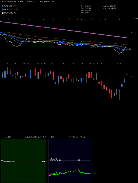Click the price axis label '4'
This screenshot has width=138, height=183.
tap(132, 33)
